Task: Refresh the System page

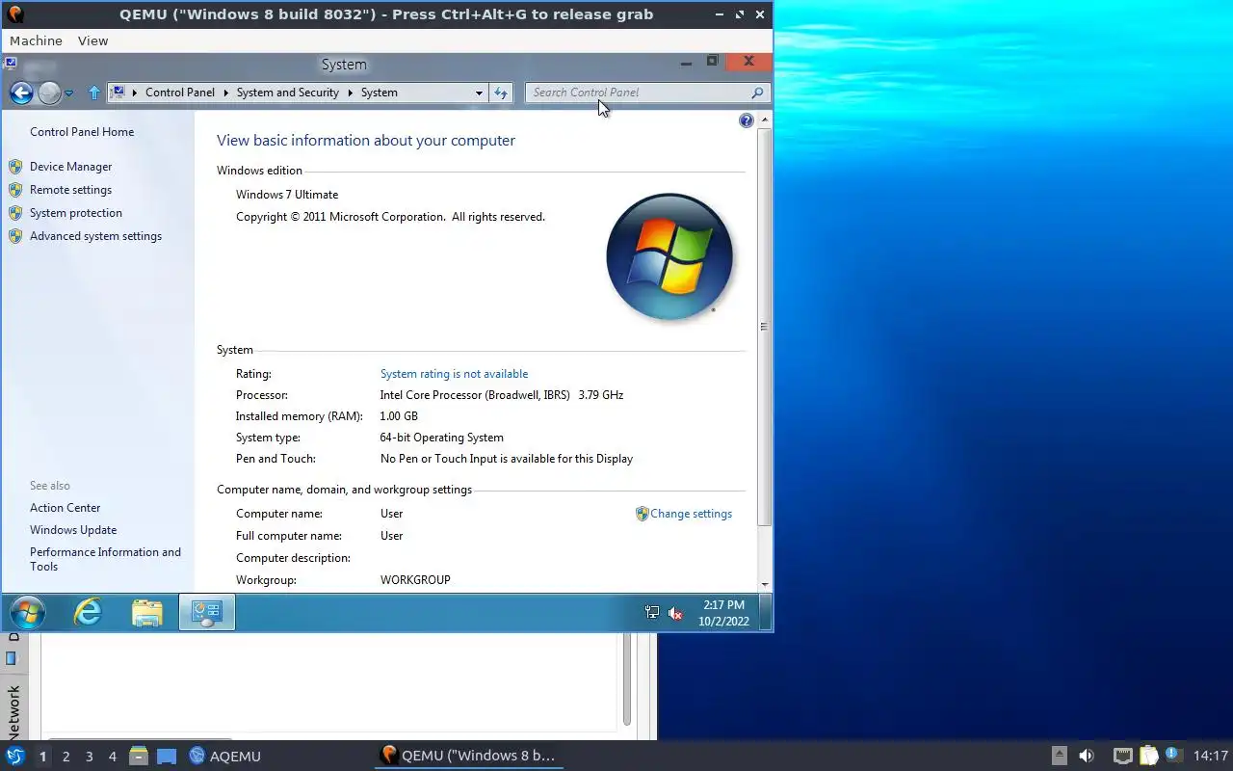Action: (x=500, y=93)
